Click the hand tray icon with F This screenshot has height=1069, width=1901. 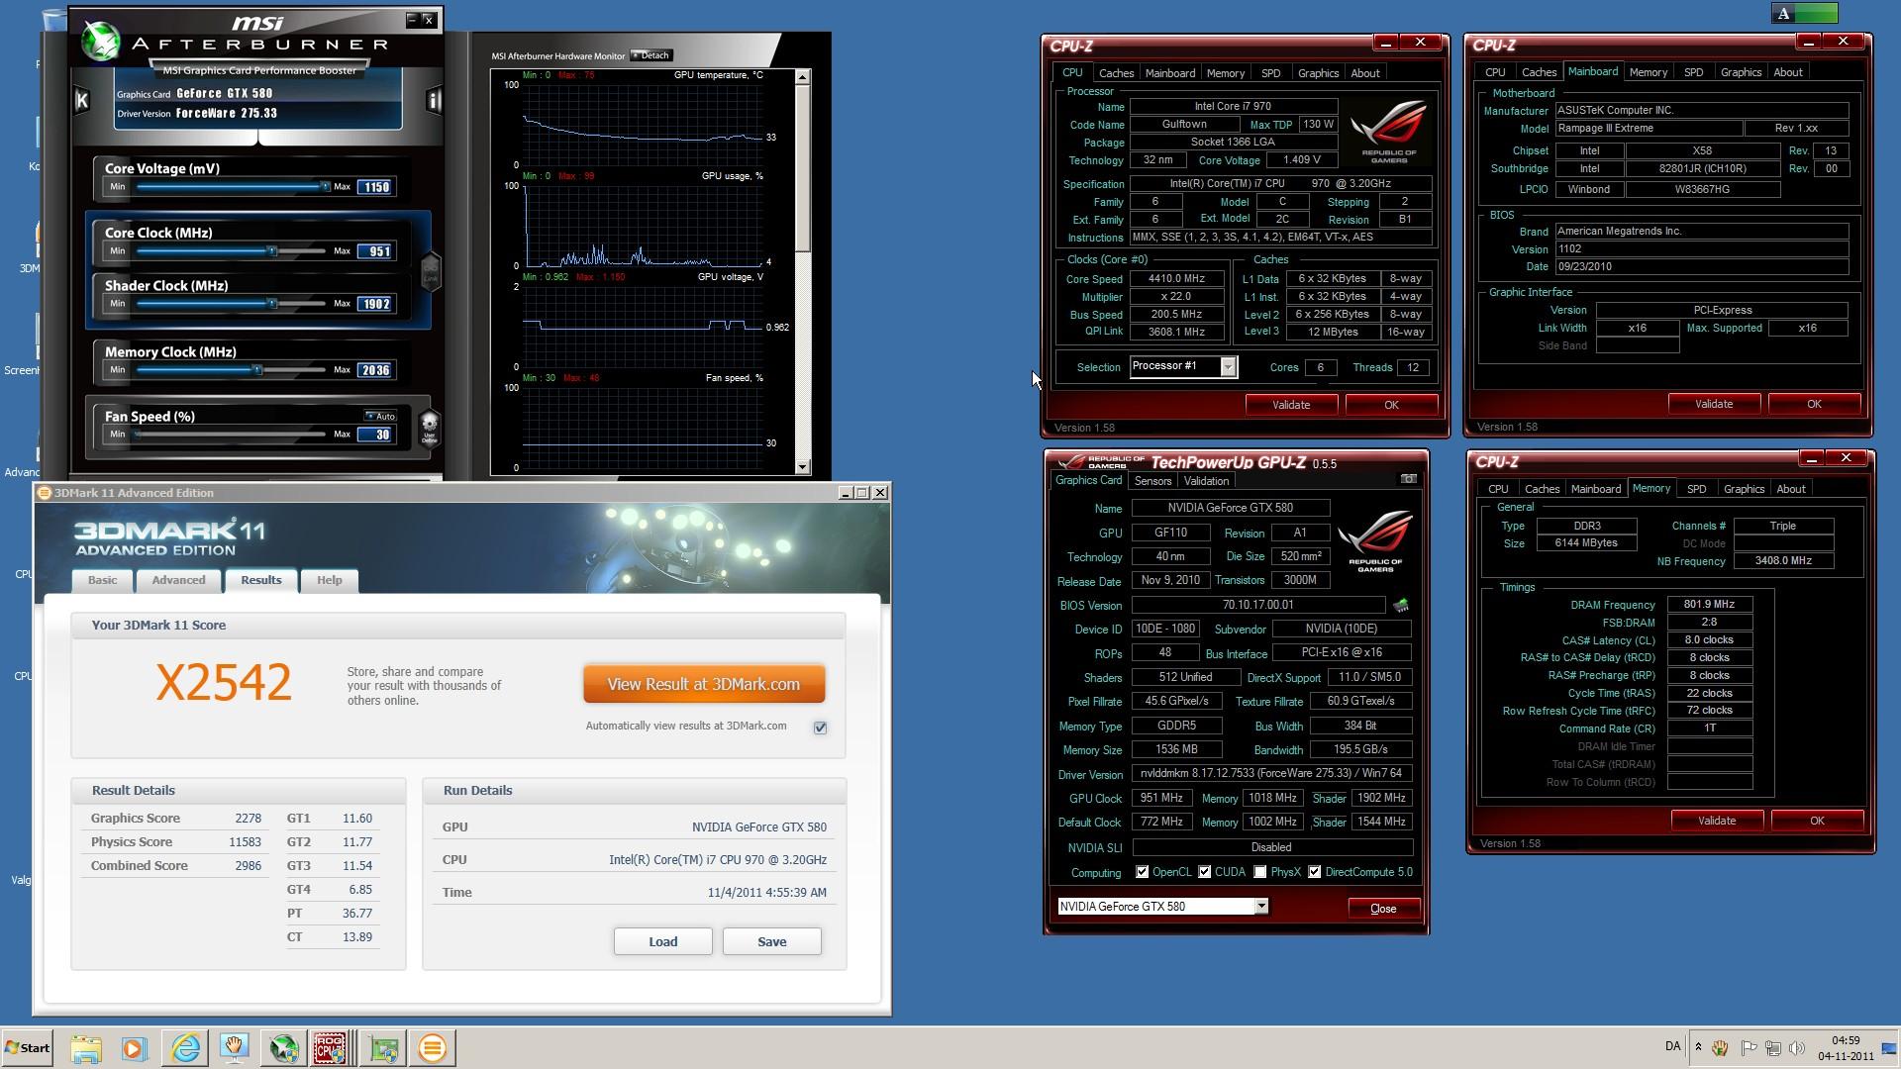coord(1721,1047)
